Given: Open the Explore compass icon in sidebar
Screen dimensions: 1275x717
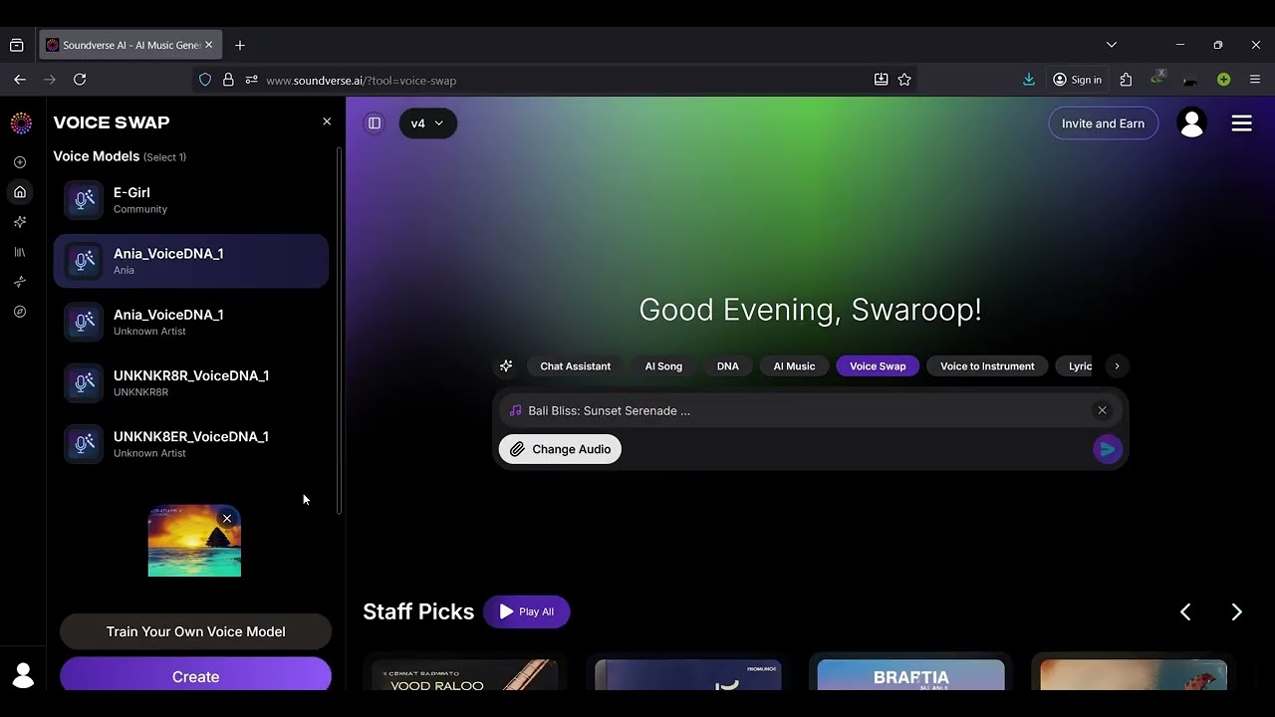Looking at the screenshot, I should [20, 312].
